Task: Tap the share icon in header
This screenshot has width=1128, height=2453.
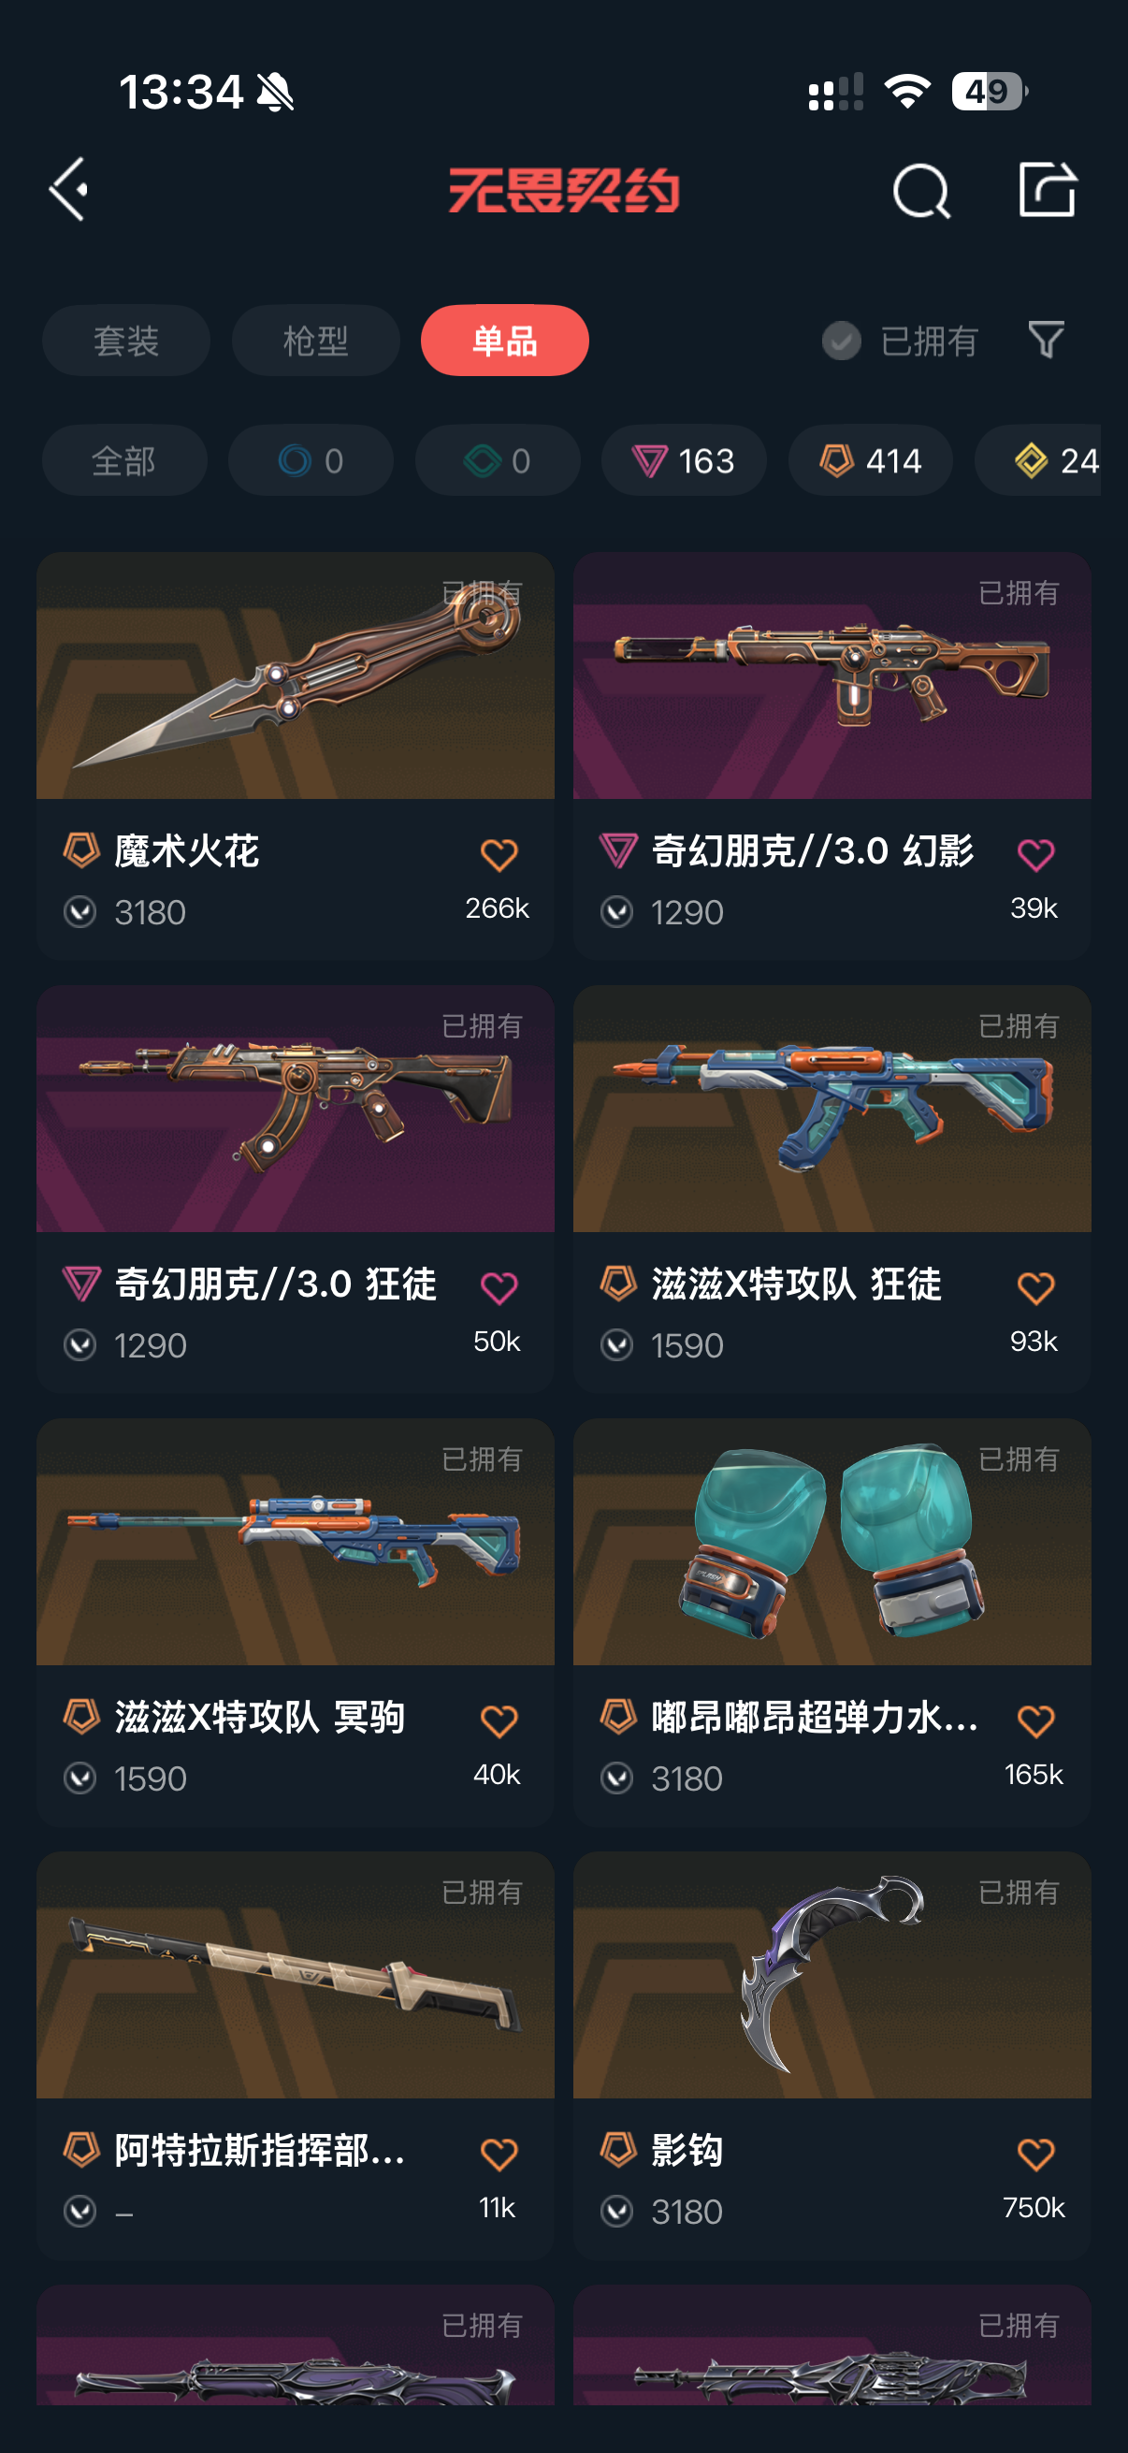Action: point(1047,190)
